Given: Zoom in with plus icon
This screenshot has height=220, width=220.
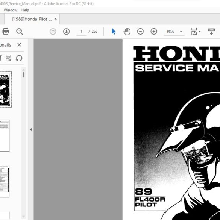Looking at the screenshot, I should 154,32.
